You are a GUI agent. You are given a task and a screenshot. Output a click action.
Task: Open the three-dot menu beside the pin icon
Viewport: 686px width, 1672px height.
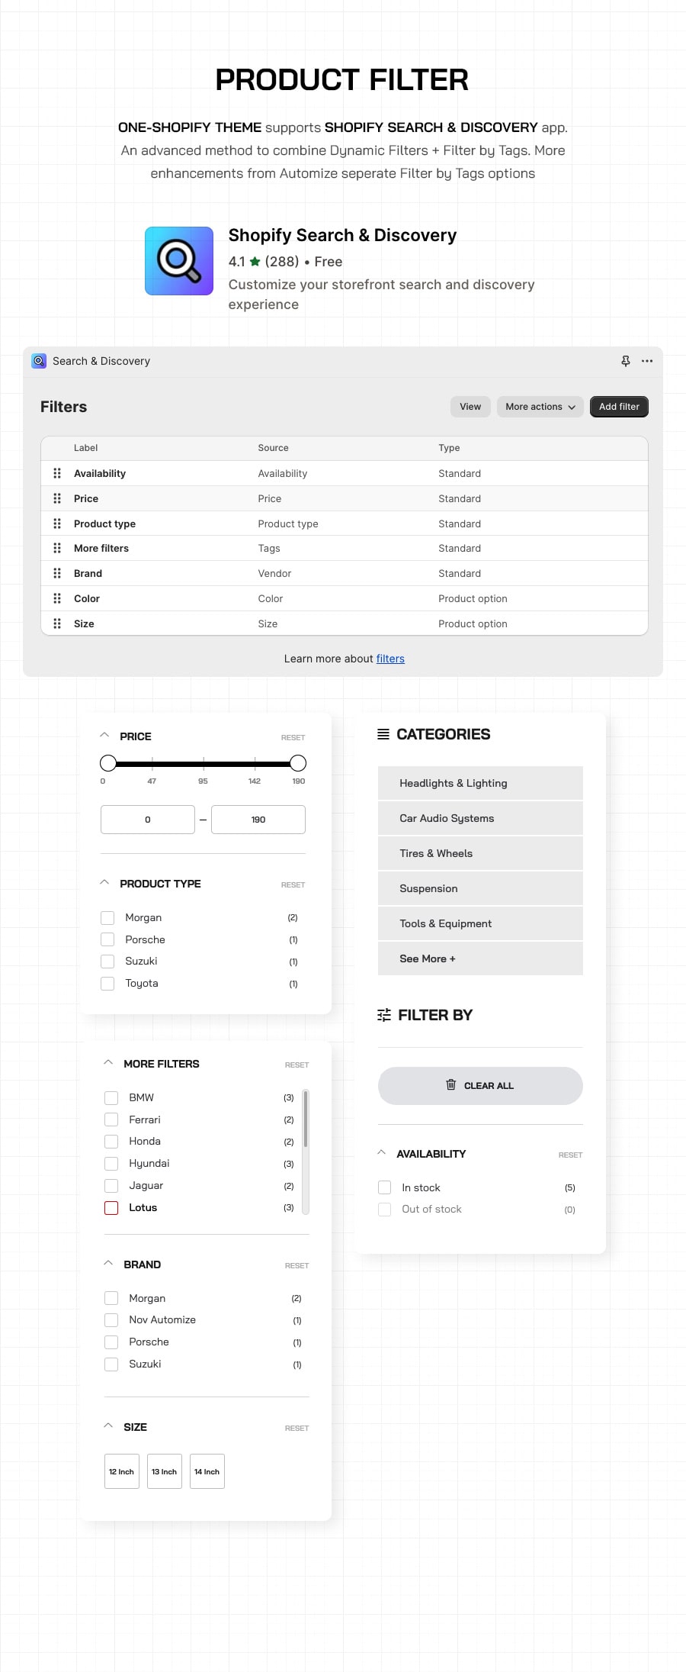tap(646, 361)
